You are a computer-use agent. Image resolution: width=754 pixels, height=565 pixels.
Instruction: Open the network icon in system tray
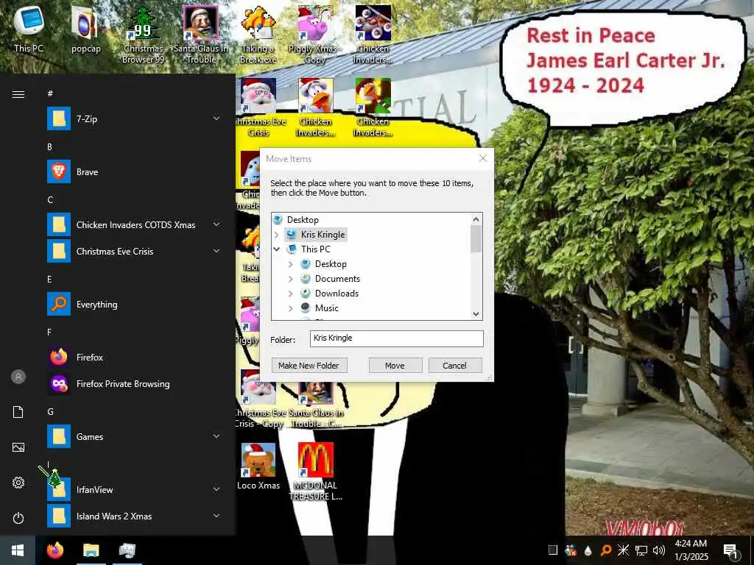point(641,550)
